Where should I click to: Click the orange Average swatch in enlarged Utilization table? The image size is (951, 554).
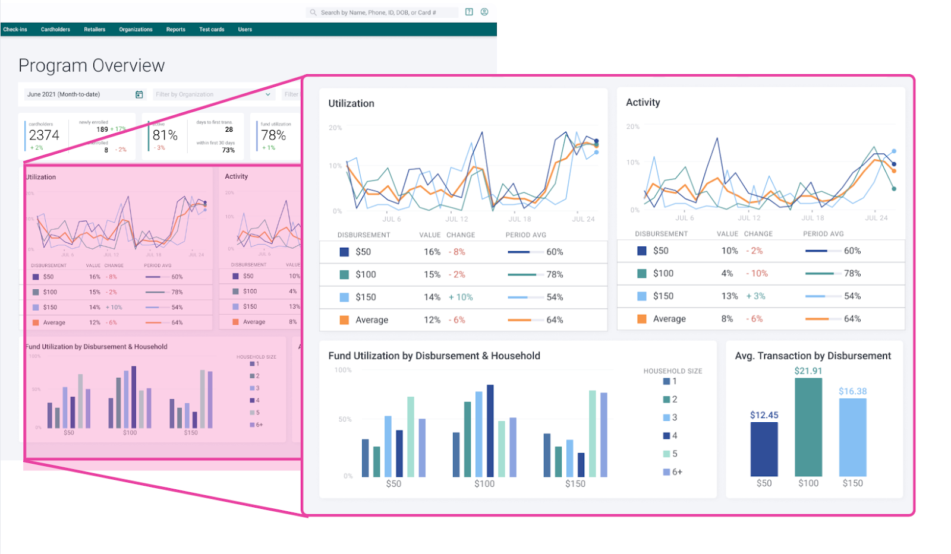point(344,319)
